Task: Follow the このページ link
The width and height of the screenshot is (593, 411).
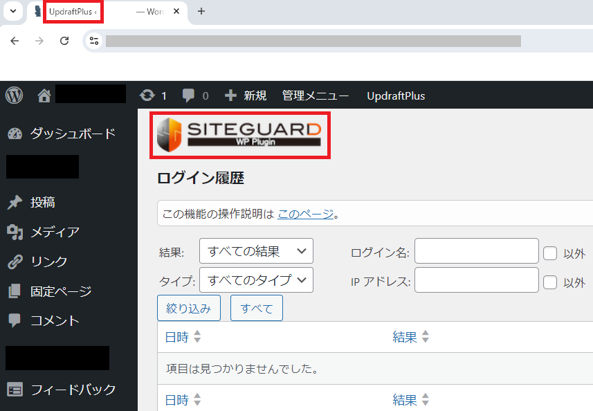Action: tap(305, 214)
